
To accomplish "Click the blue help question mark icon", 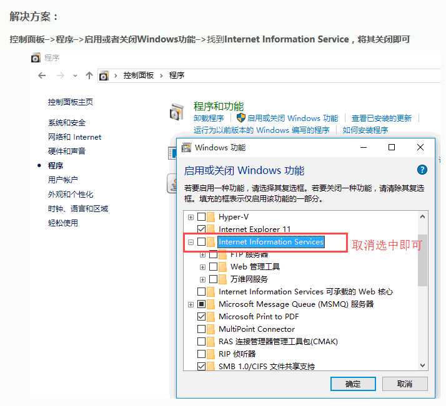I will coord(422,170).
